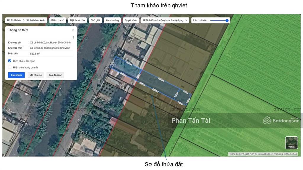This screenshot has height=170, width=303.
Task: Uncheck Hiện chiều dài cạnh checkbox
Action: [x=10, y=61]
